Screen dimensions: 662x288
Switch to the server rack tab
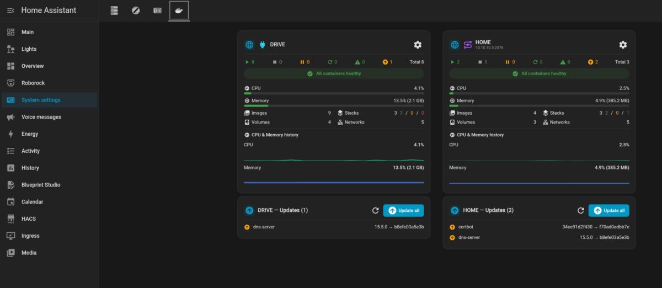(114, 10)
